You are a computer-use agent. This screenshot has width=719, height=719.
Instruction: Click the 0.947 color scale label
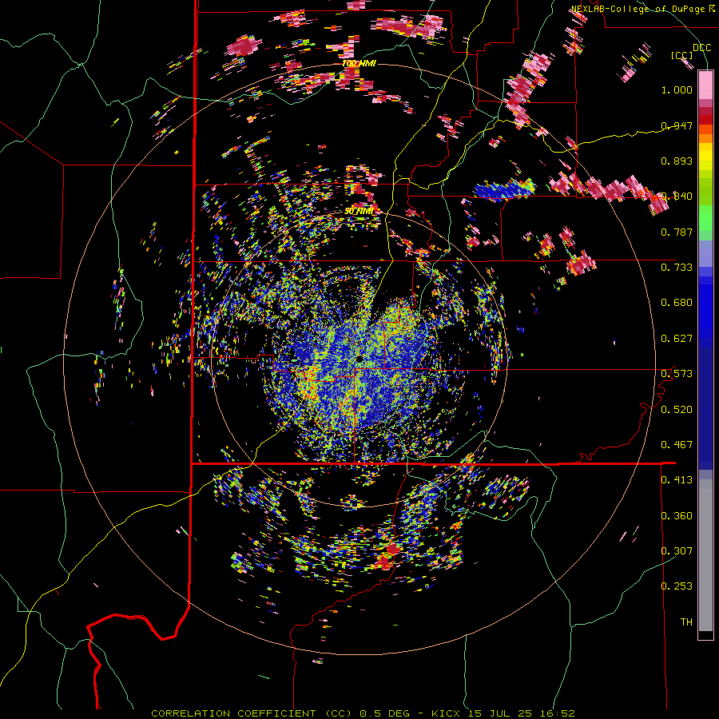click(x=677, y=125)
